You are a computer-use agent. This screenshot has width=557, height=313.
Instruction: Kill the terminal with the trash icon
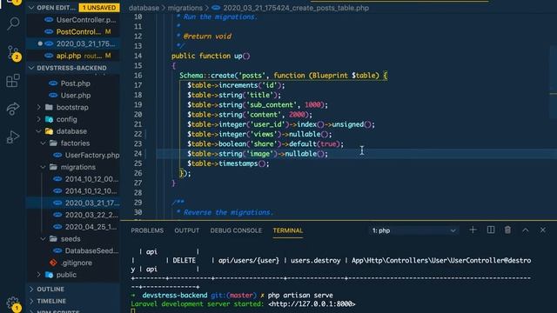507,230
